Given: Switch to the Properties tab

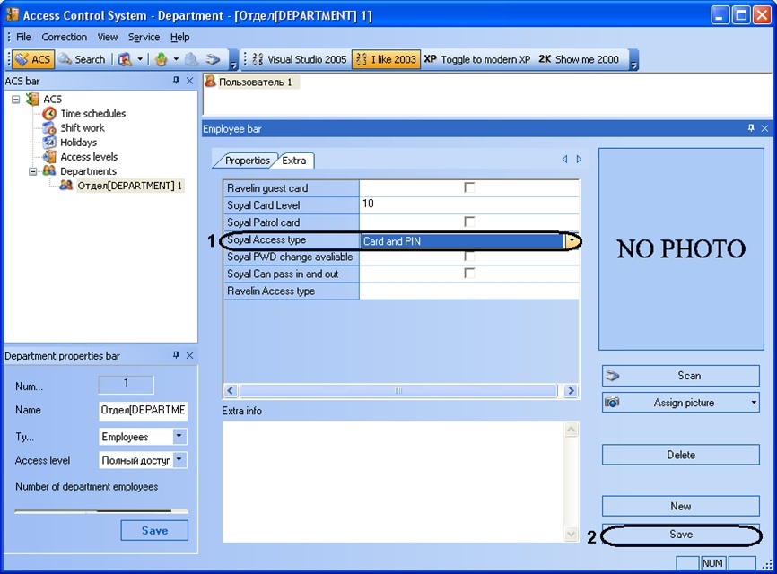Looking at the screenshot, I should click(x=247, y=161).
